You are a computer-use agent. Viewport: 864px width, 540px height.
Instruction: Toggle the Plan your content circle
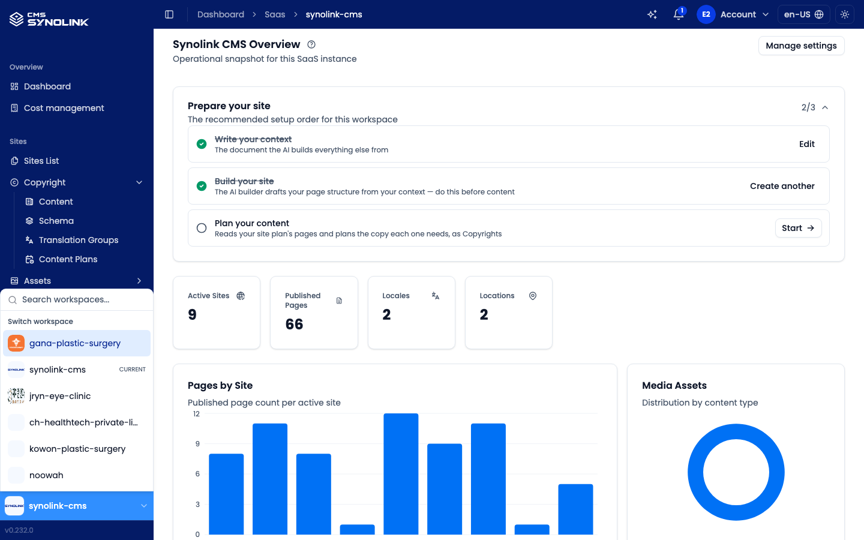(x=202, y=228)
